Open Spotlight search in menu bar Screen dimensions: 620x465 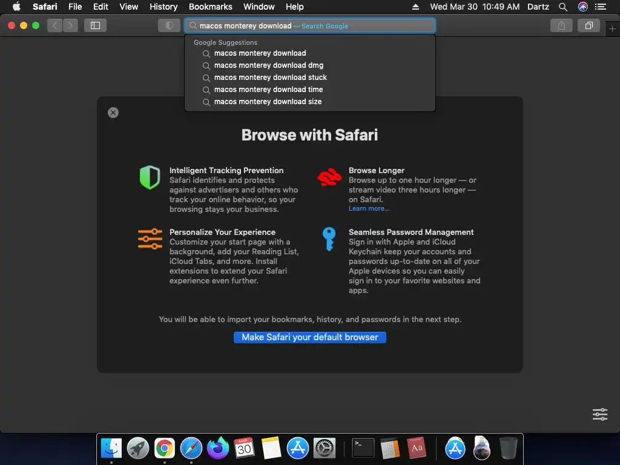[x=563, y=7]
